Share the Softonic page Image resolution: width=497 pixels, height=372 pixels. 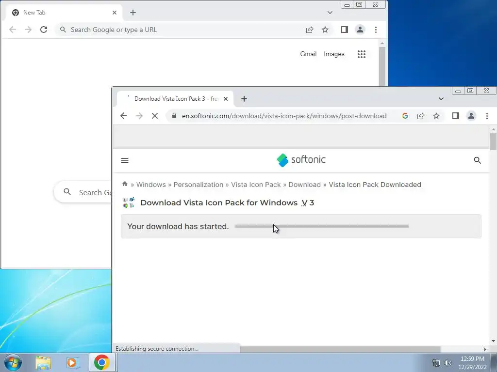pos(421,116)
